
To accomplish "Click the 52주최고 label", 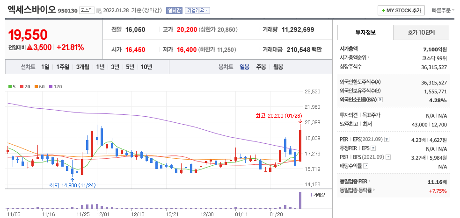I will tap(349, 124).
